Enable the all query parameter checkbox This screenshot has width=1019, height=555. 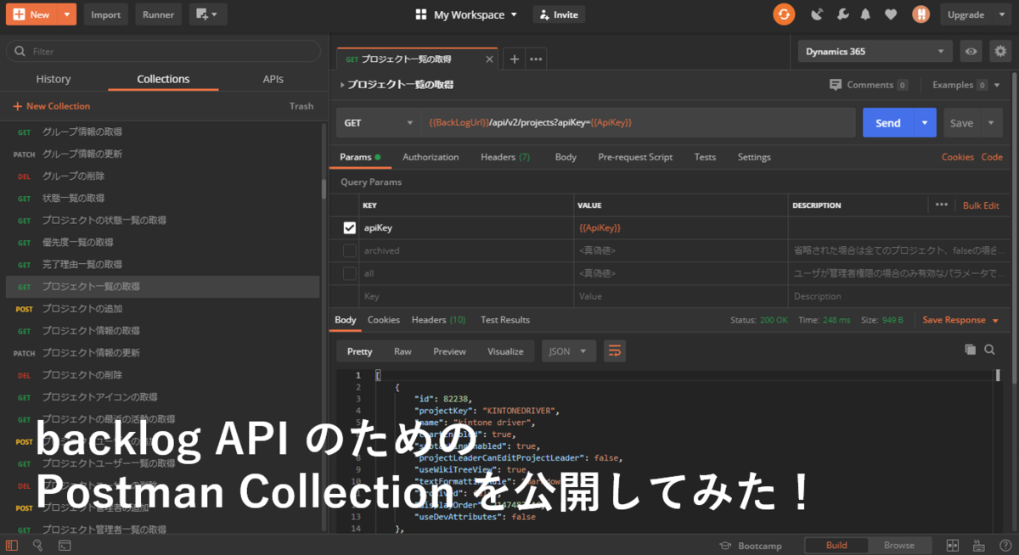point(349,273)
